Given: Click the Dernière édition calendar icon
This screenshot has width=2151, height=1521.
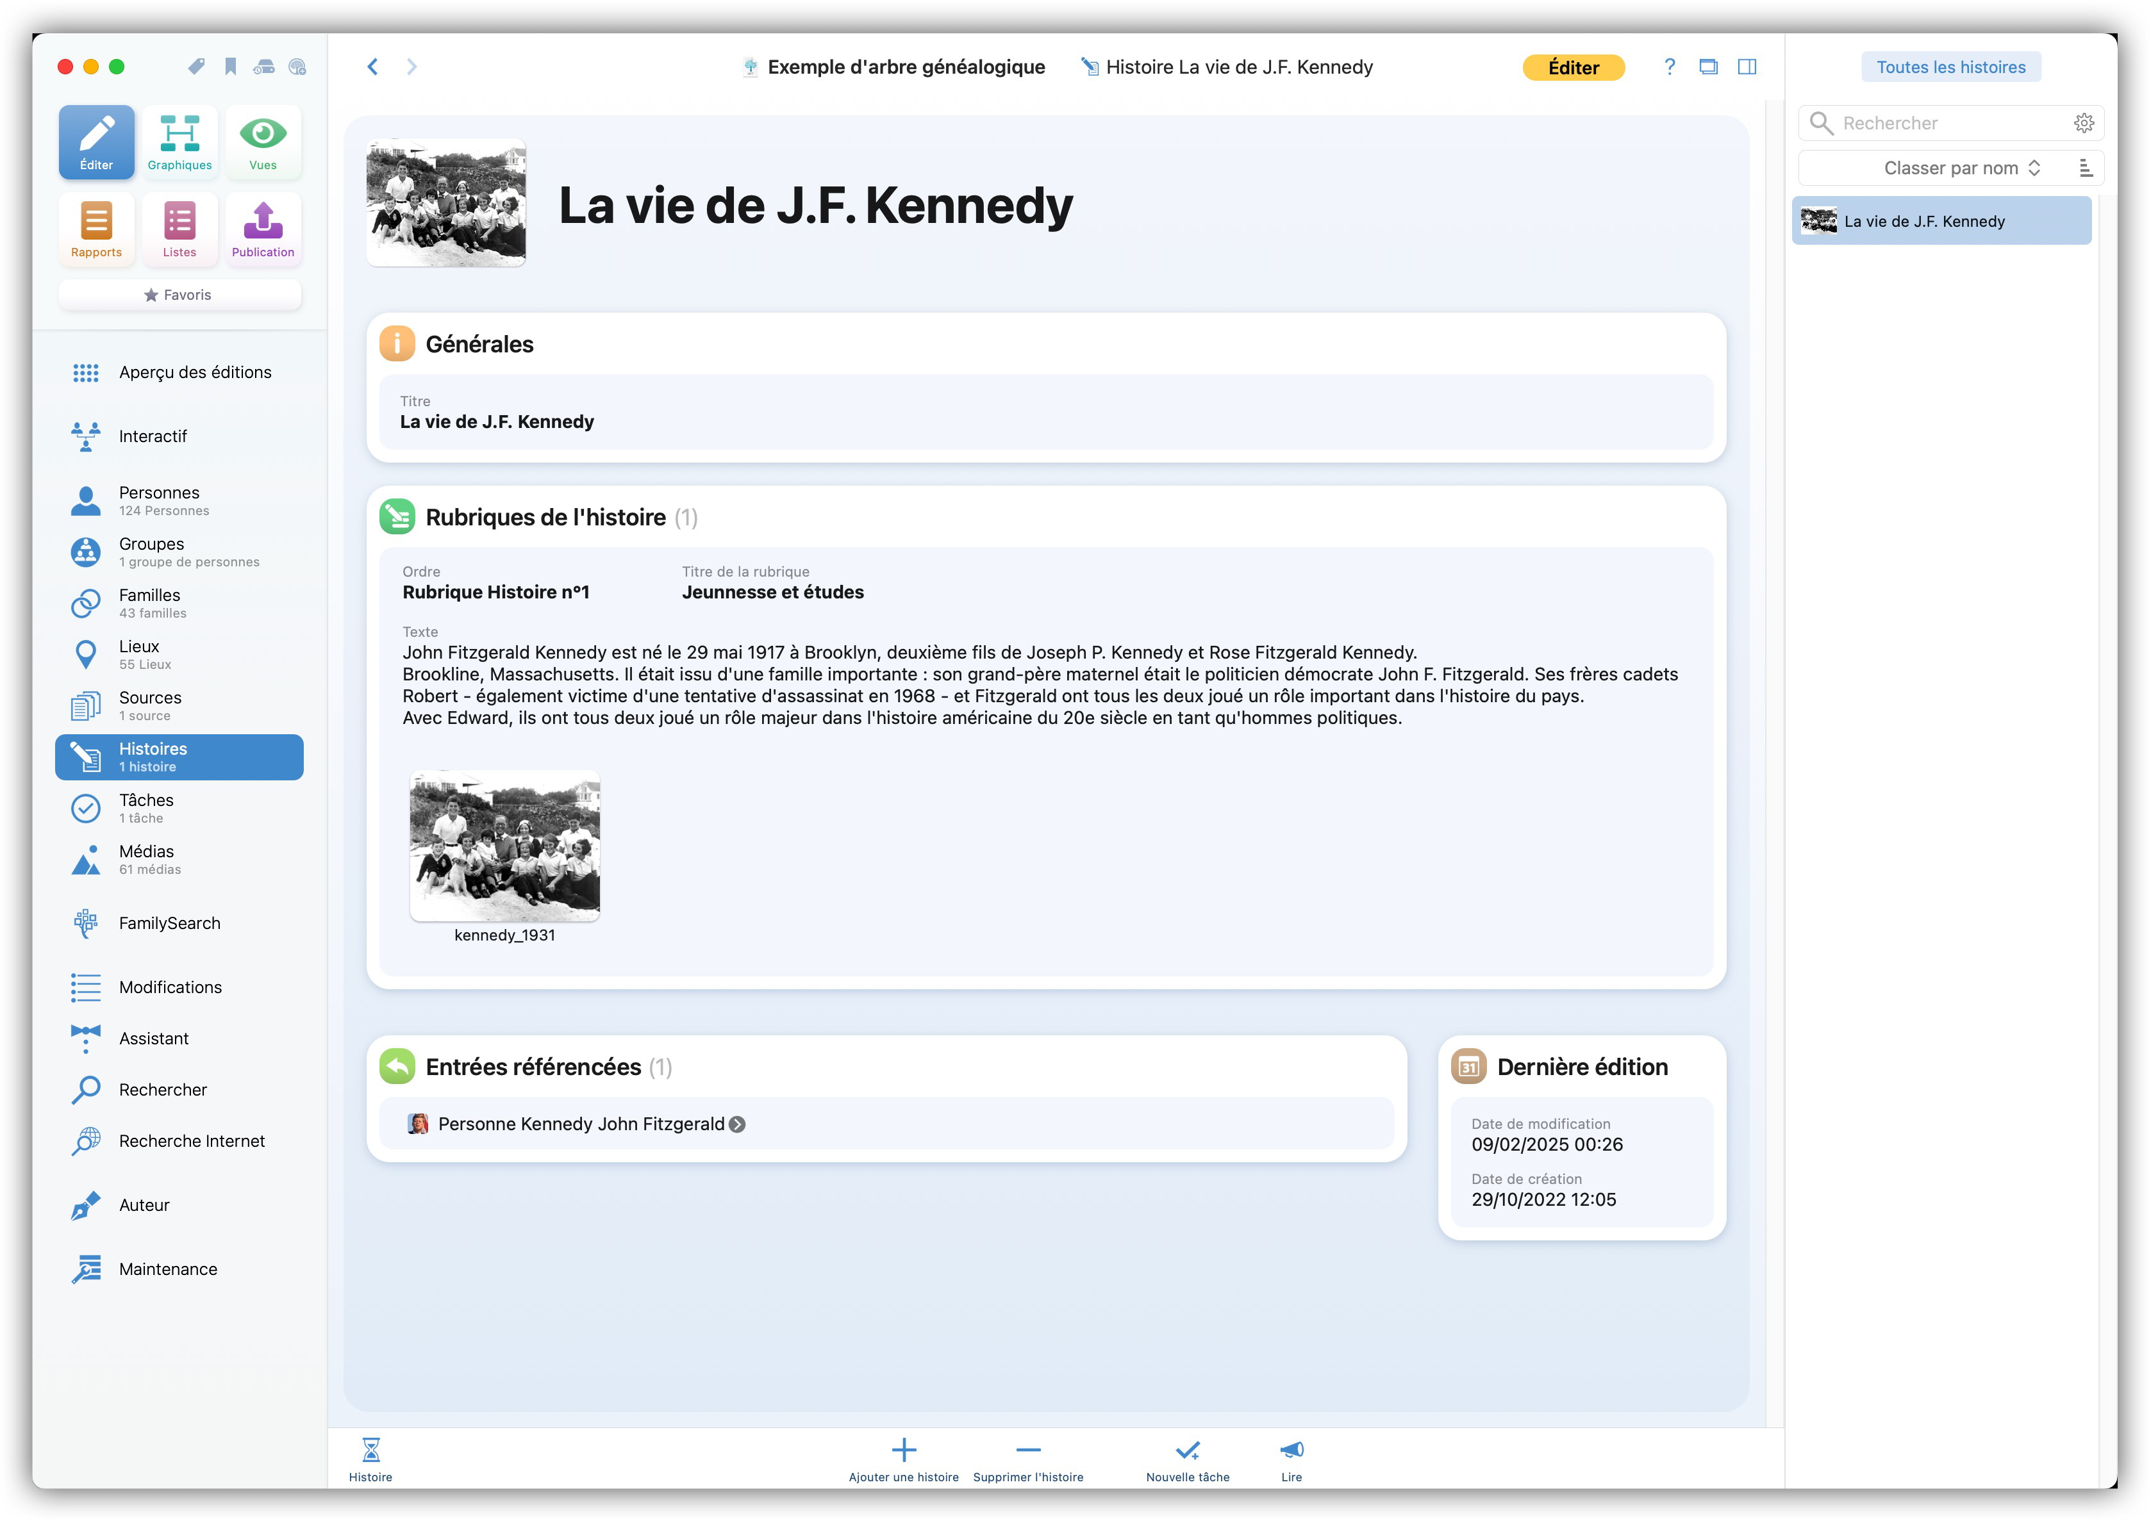Looking at the screenshot, I should [x=1469, y=1067].
